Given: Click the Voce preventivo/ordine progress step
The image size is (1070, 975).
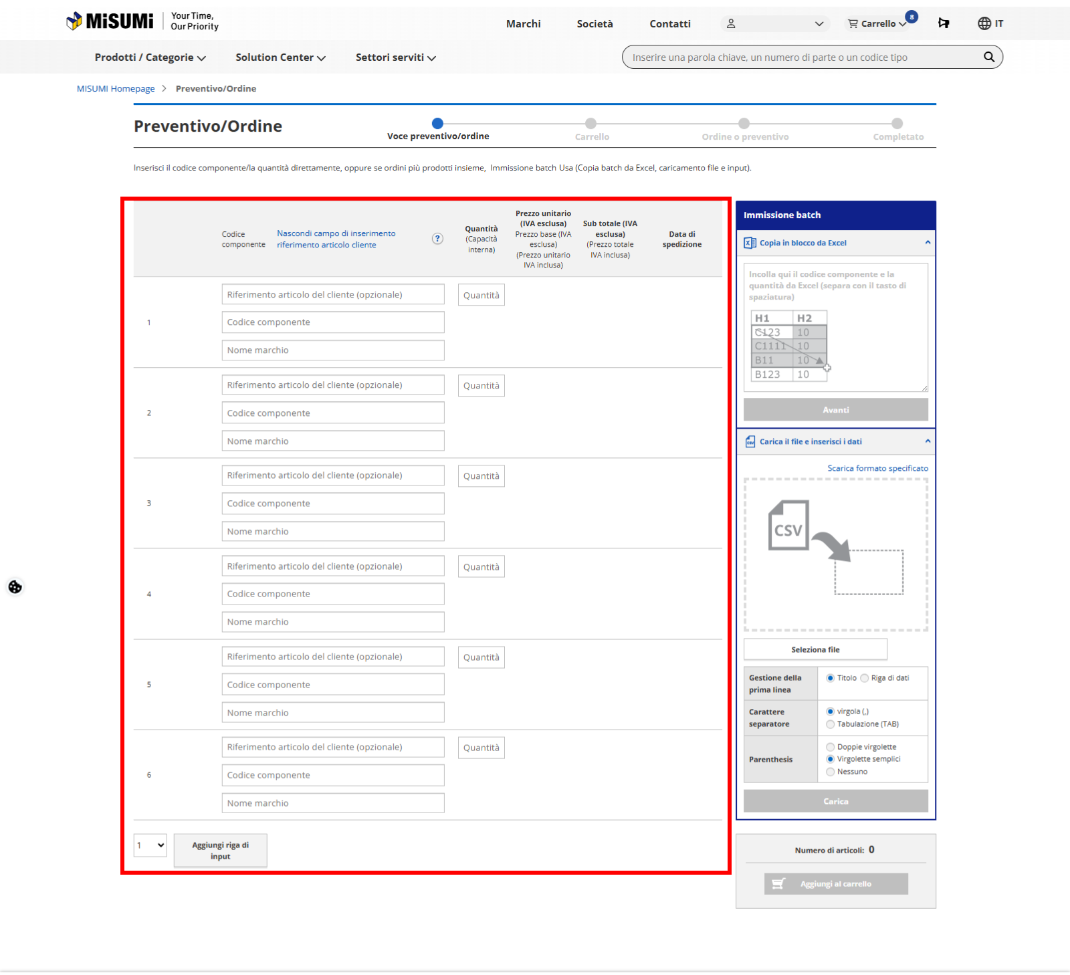Looking at the screenshot, I should pos(437,124).
